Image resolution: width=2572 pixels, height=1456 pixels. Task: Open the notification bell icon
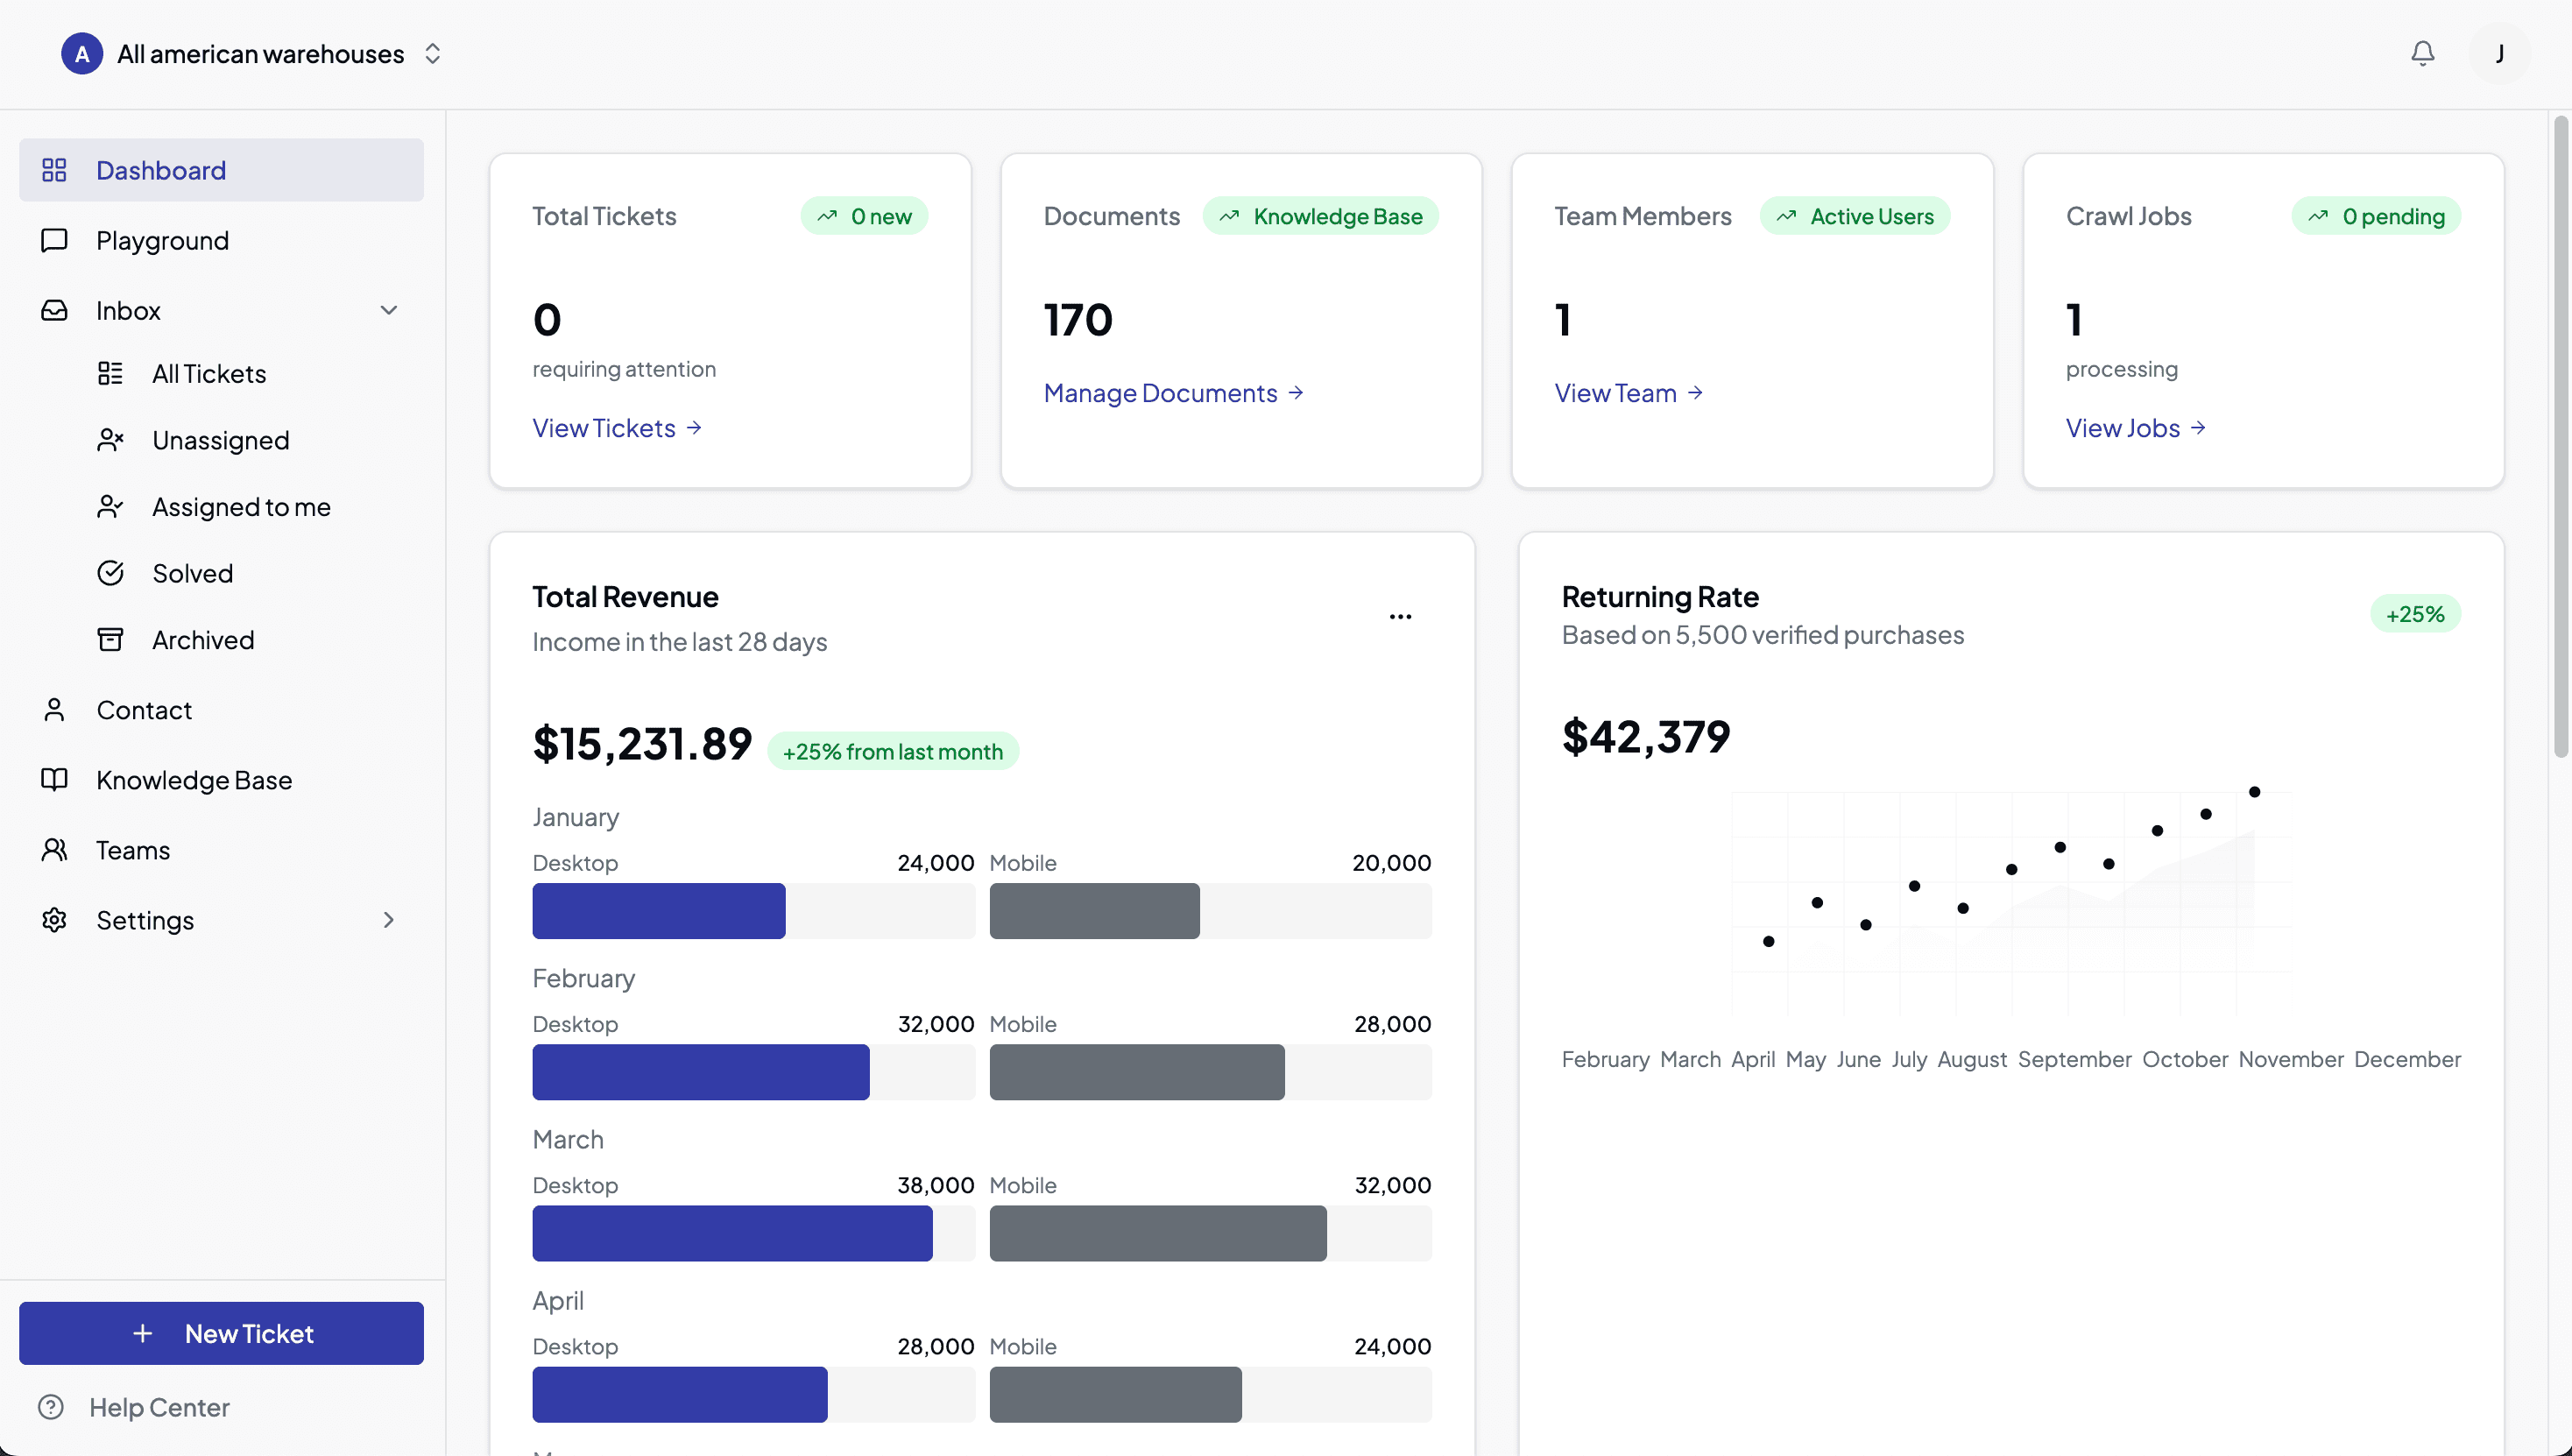2422,54
